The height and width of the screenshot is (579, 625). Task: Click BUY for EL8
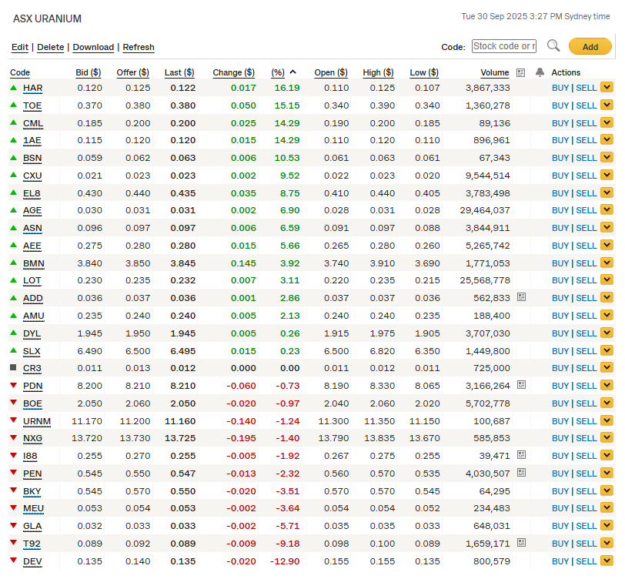(x=560, y=193)
